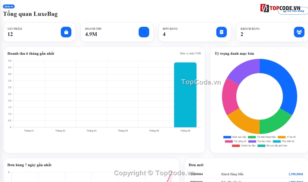Toggle Phụ kiện túi legend swatch
This screenshot has height=182, width=308.
pos(277,142)
